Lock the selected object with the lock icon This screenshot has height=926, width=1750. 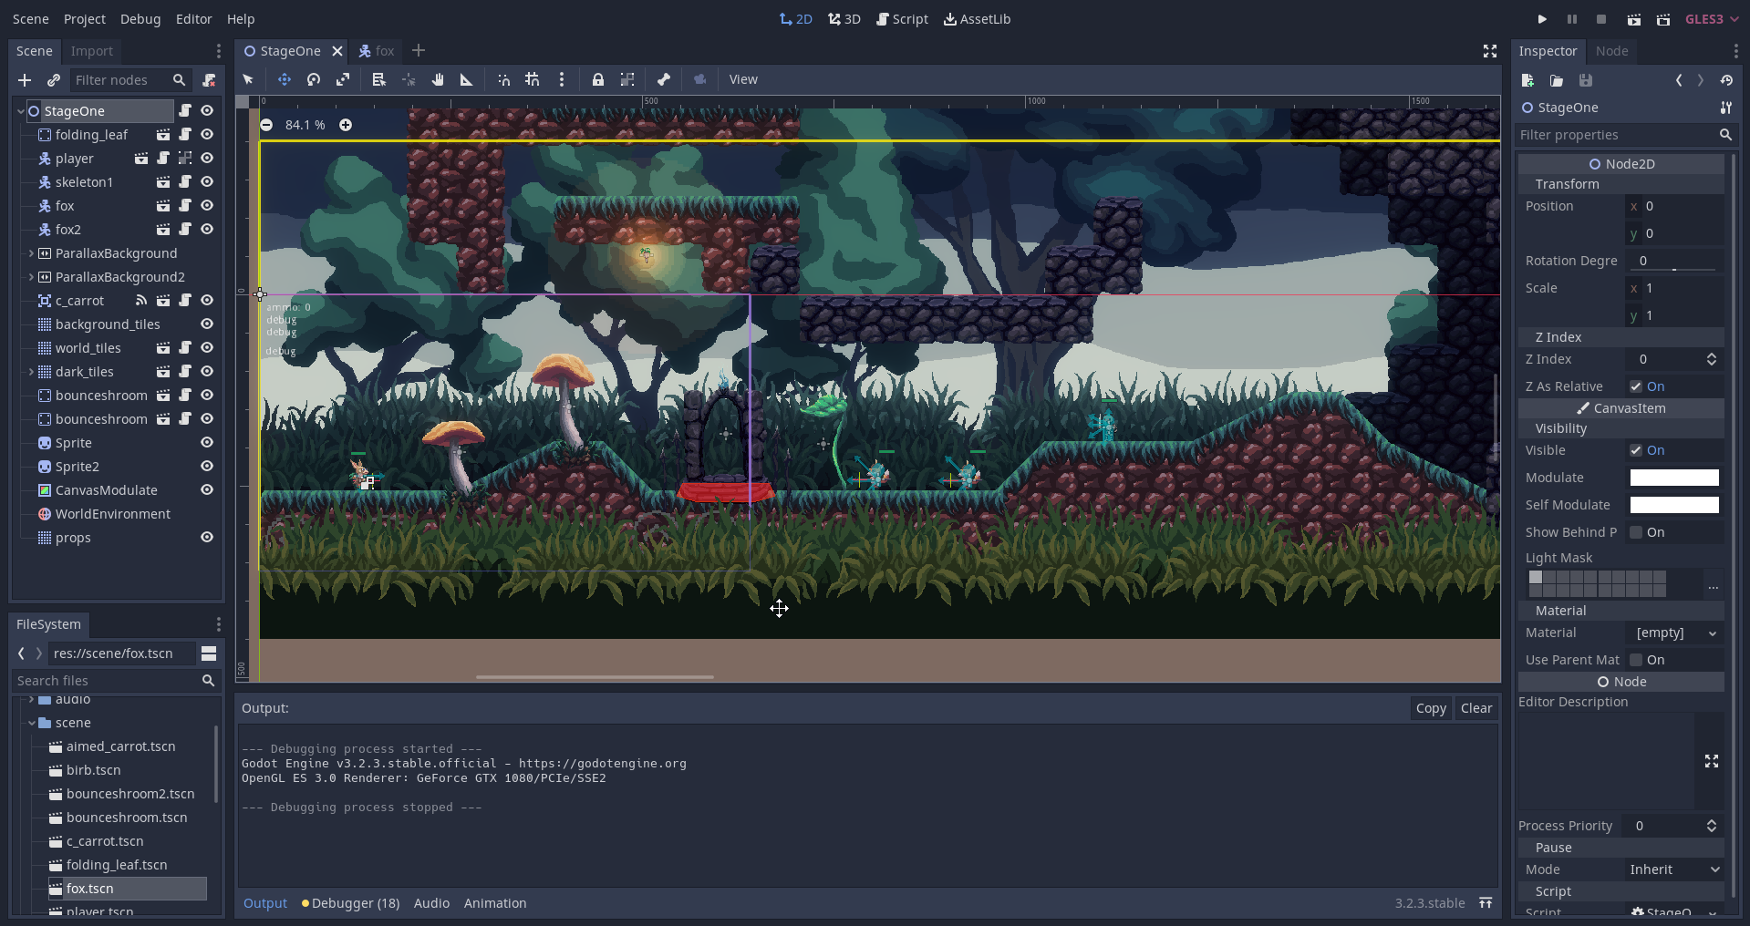(x=598, y=80)
